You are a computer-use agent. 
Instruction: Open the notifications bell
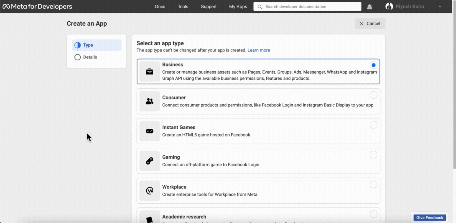(370, 7)
